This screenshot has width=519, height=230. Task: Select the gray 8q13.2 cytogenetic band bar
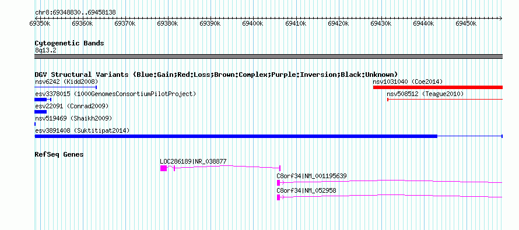pyautogui.click(x=268, y=56)
